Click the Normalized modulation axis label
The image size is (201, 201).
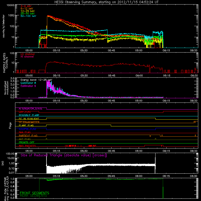6,88
